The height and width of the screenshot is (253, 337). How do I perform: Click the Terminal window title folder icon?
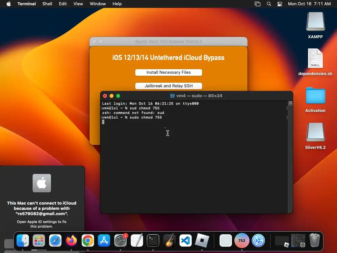click(172, 96)
